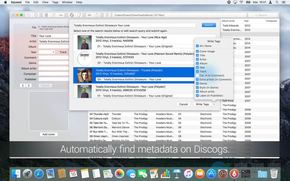
Task: Uncheck the Cover image checkbox
Action: point(197,51)
